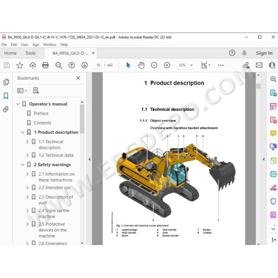Open the Window menu
The image size is (278, 278).
point(50,44)
